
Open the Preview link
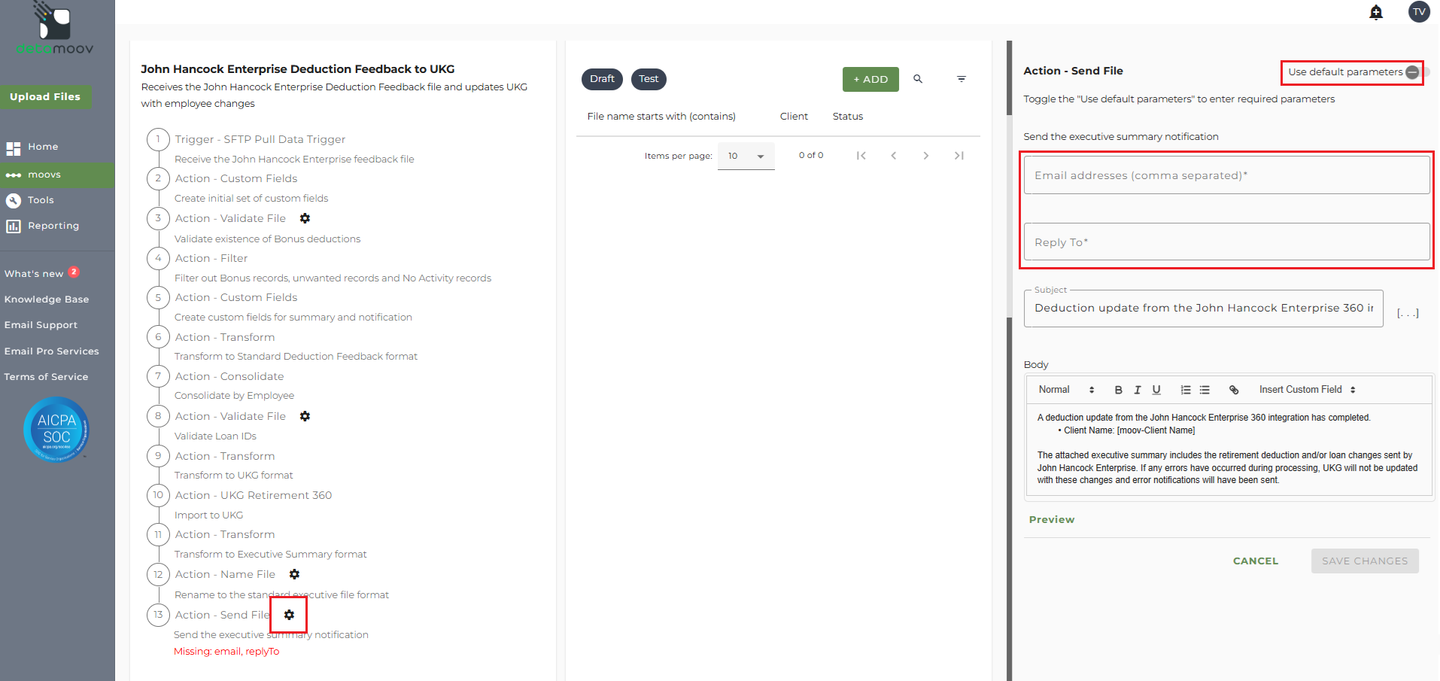tap(1052, 520)
